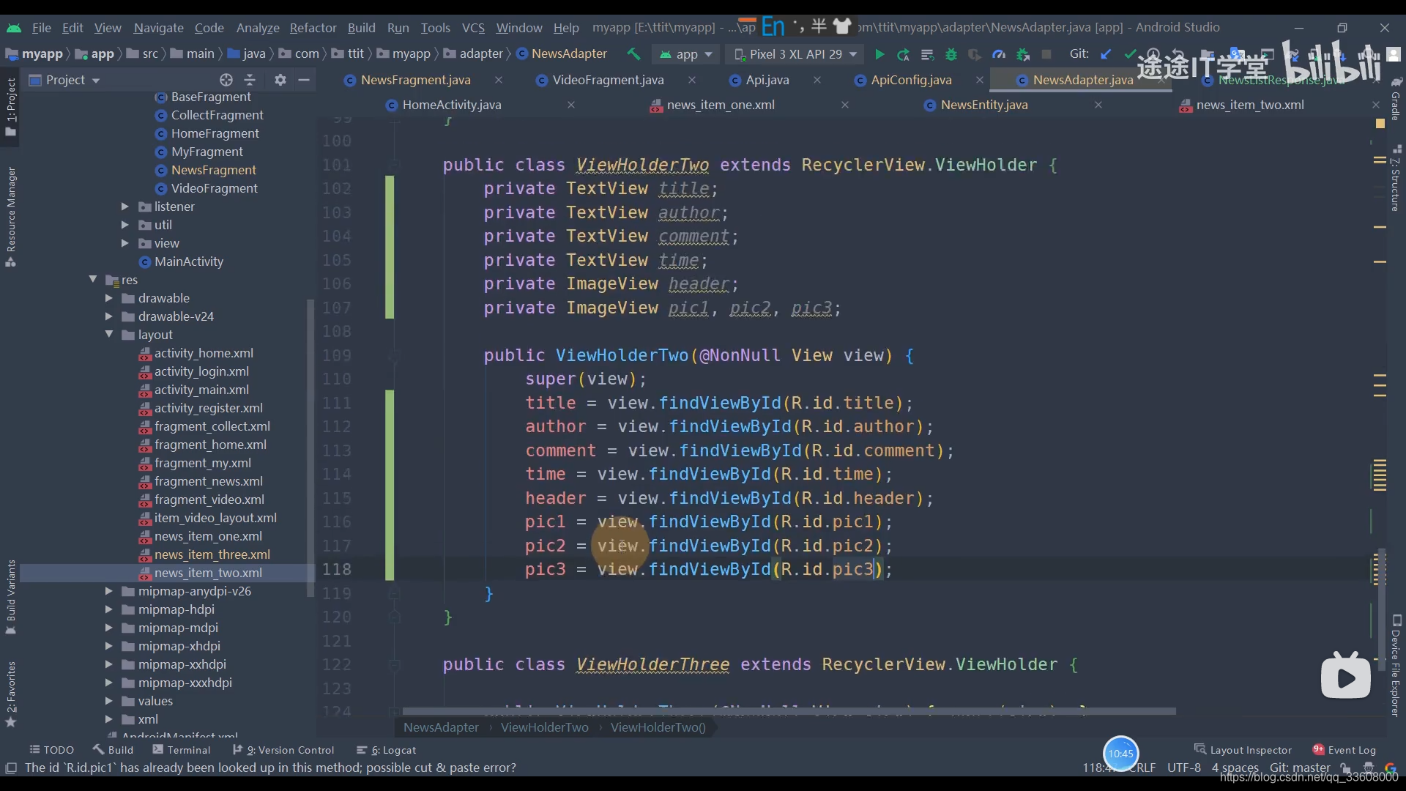The height and width of the screenshot is (791, 1406).
Task: Run the app with green play icon
Action: tap(879, 54)
